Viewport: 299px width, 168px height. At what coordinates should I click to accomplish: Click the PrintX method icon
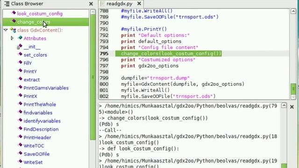[x=20, y=95]
